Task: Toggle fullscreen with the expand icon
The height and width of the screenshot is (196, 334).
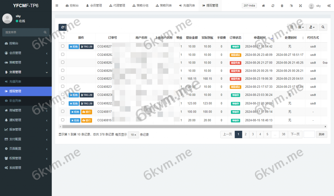Action: pyautogui.click(x=300, y=6)
